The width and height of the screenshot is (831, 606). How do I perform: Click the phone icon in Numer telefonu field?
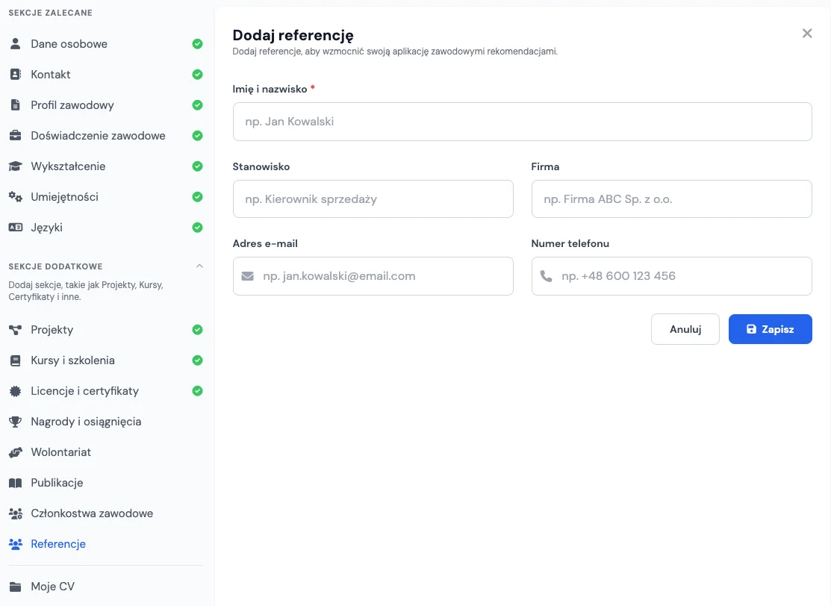point(546,276)
